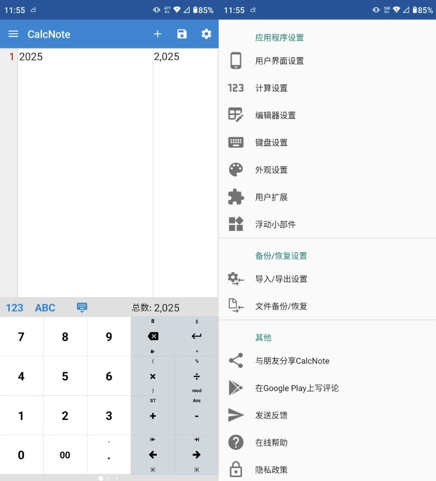
Task: Open 计算设置 calculation settings
Action: point(271,88)
